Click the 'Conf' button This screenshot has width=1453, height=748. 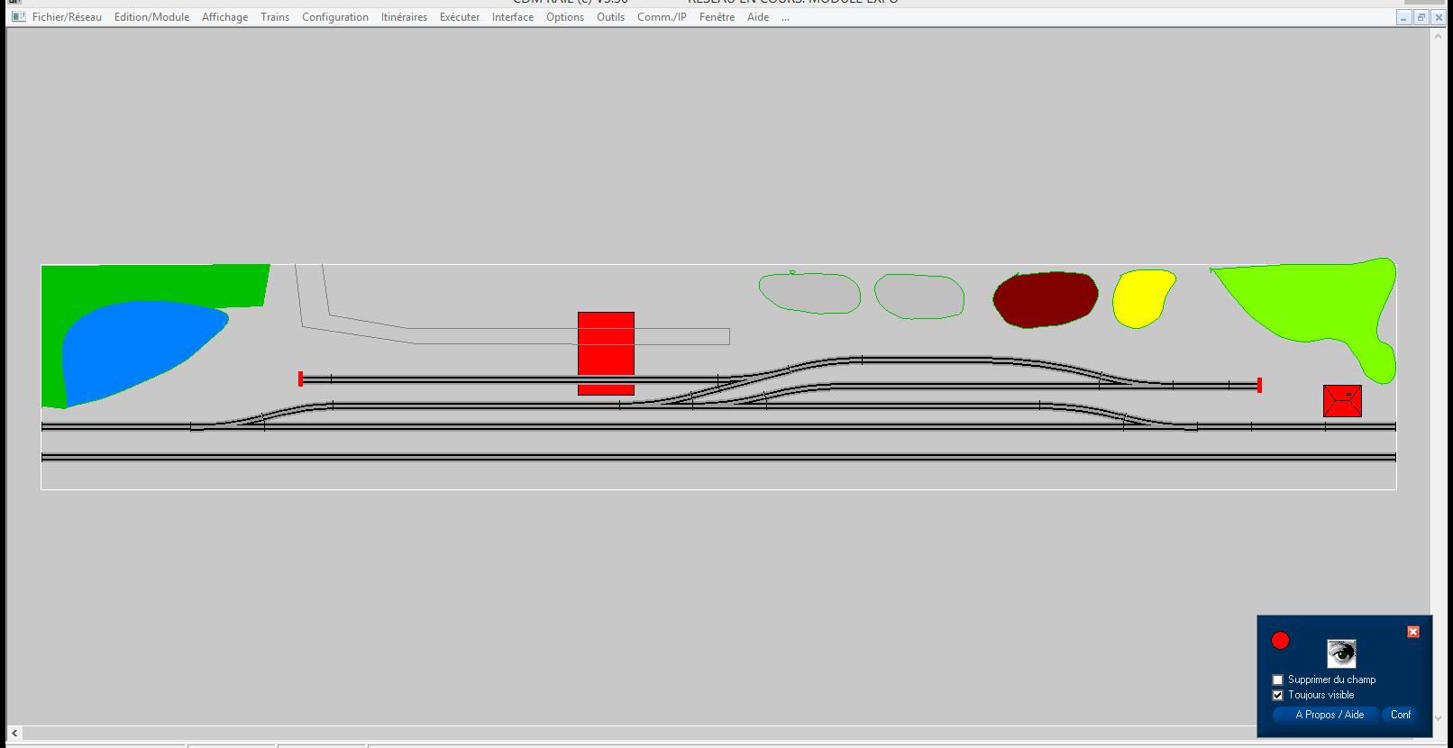(x=1401, y=715)
